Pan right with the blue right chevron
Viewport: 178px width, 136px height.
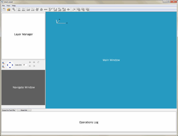[12, 65]
